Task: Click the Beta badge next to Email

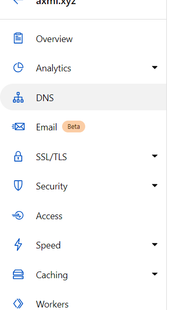Action: click(x=73, y=127)
